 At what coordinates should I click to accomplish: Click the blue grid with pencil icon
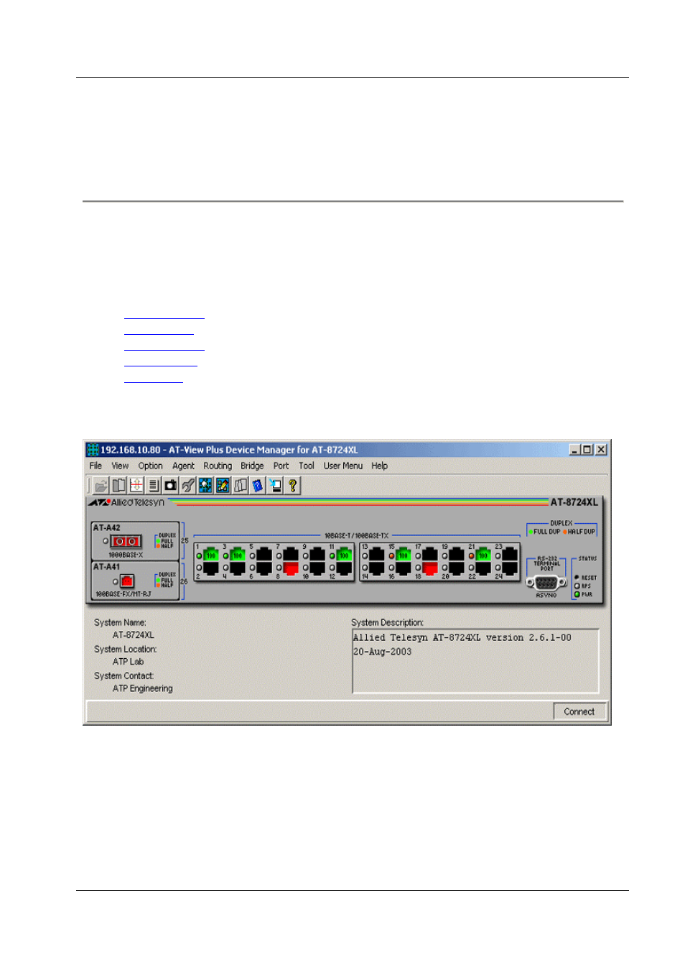click(x=223, y=485)
